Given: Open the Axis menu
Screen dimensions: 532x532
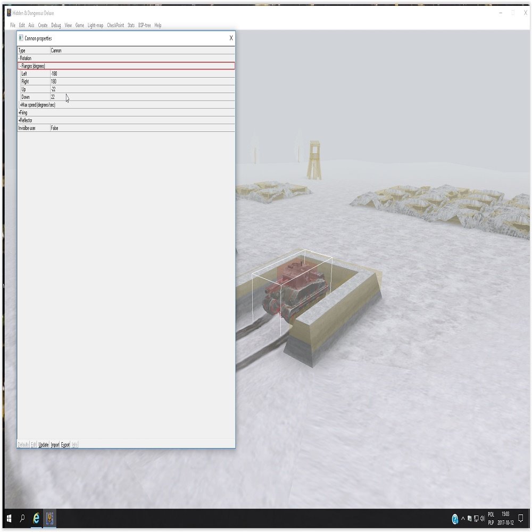Looking at the screenshot, I should [x=31, y=25].
